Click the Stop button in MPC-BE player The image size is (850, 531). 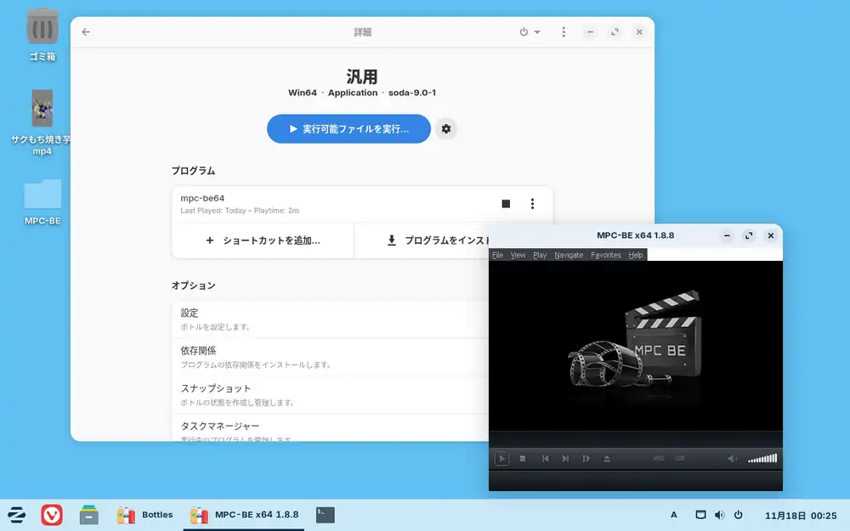click(x=523, y=459)
